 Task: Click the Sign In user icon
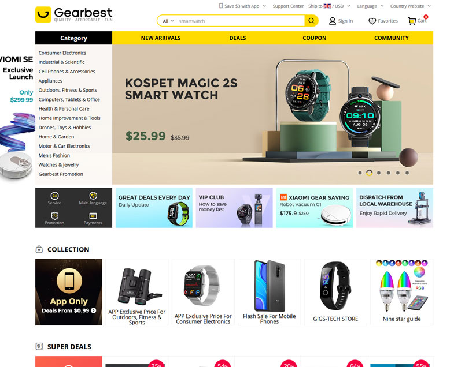tap(333, 21)
